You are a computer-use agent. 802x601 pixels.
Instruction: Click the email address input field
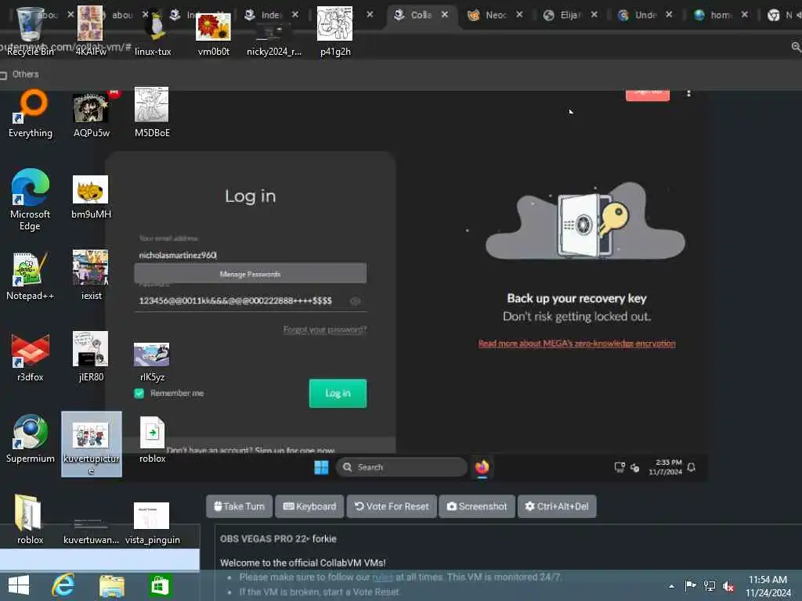coord(250,255)
